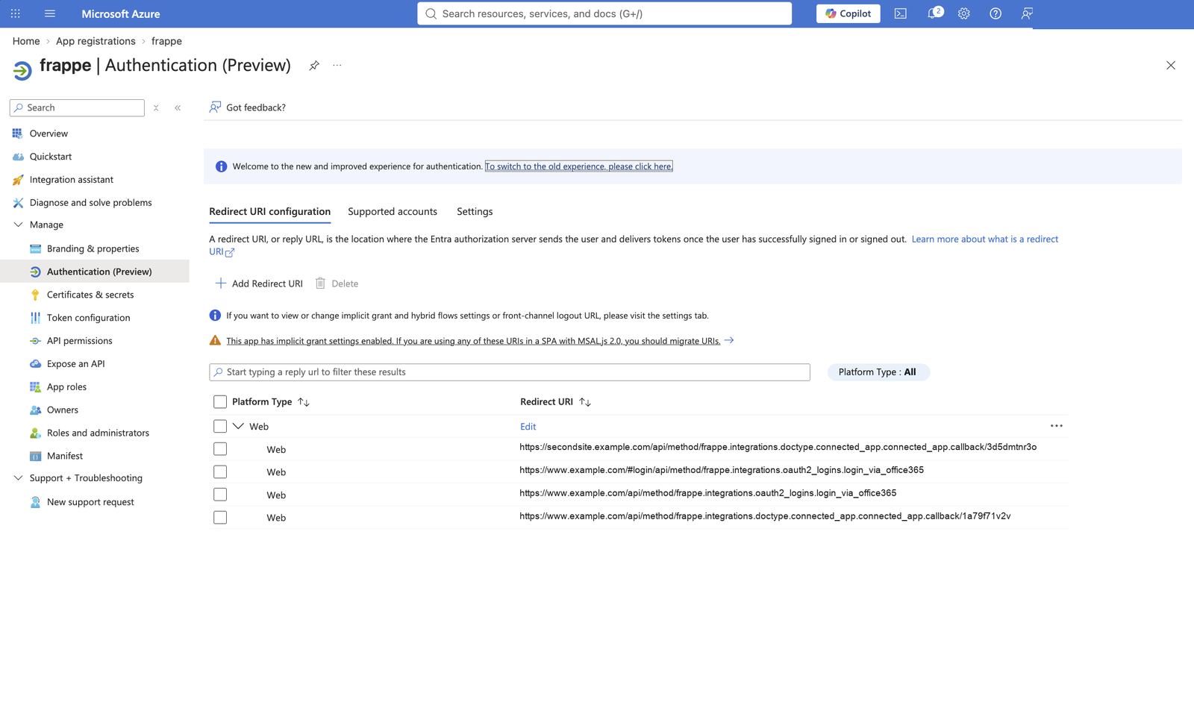Switch to the old experience link
Viewport: 1194px width, 711px height.
point(578,166)
